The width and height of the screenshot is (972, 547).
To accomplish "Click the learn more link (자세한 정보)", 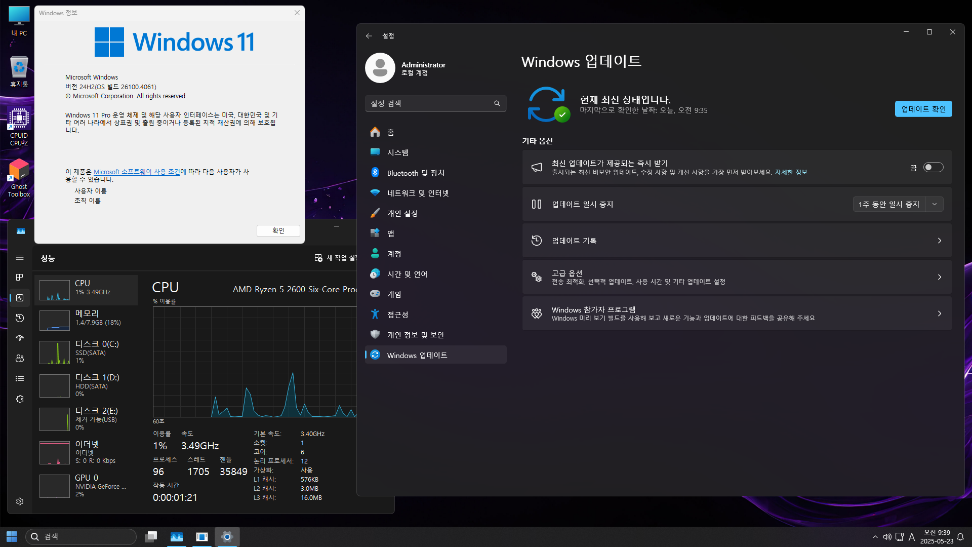I will pyautogui.click(x=791, y=172).
